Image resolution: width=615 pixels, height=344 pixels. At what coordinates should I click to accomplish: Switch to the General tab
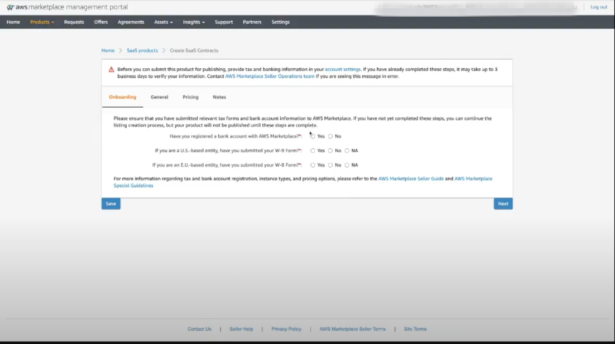point(159,97)
